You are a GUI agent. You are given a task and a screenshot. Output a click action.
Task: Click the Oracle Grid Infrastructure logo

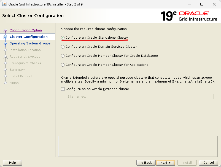[188, 16]
